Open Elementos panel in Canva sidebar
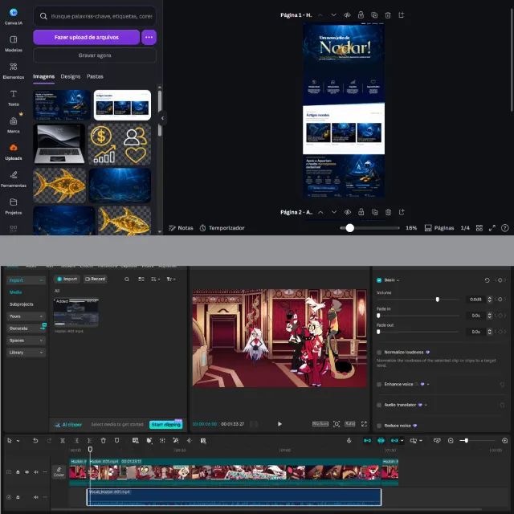Screen dimensions: 514x514 click(x=14, y=71)
